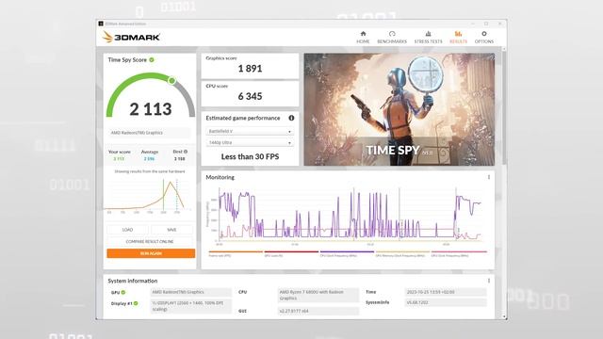Viewport: 603px width, 339px height.
Task: Open the Home section icon
Action: click(x=363, y=34)
